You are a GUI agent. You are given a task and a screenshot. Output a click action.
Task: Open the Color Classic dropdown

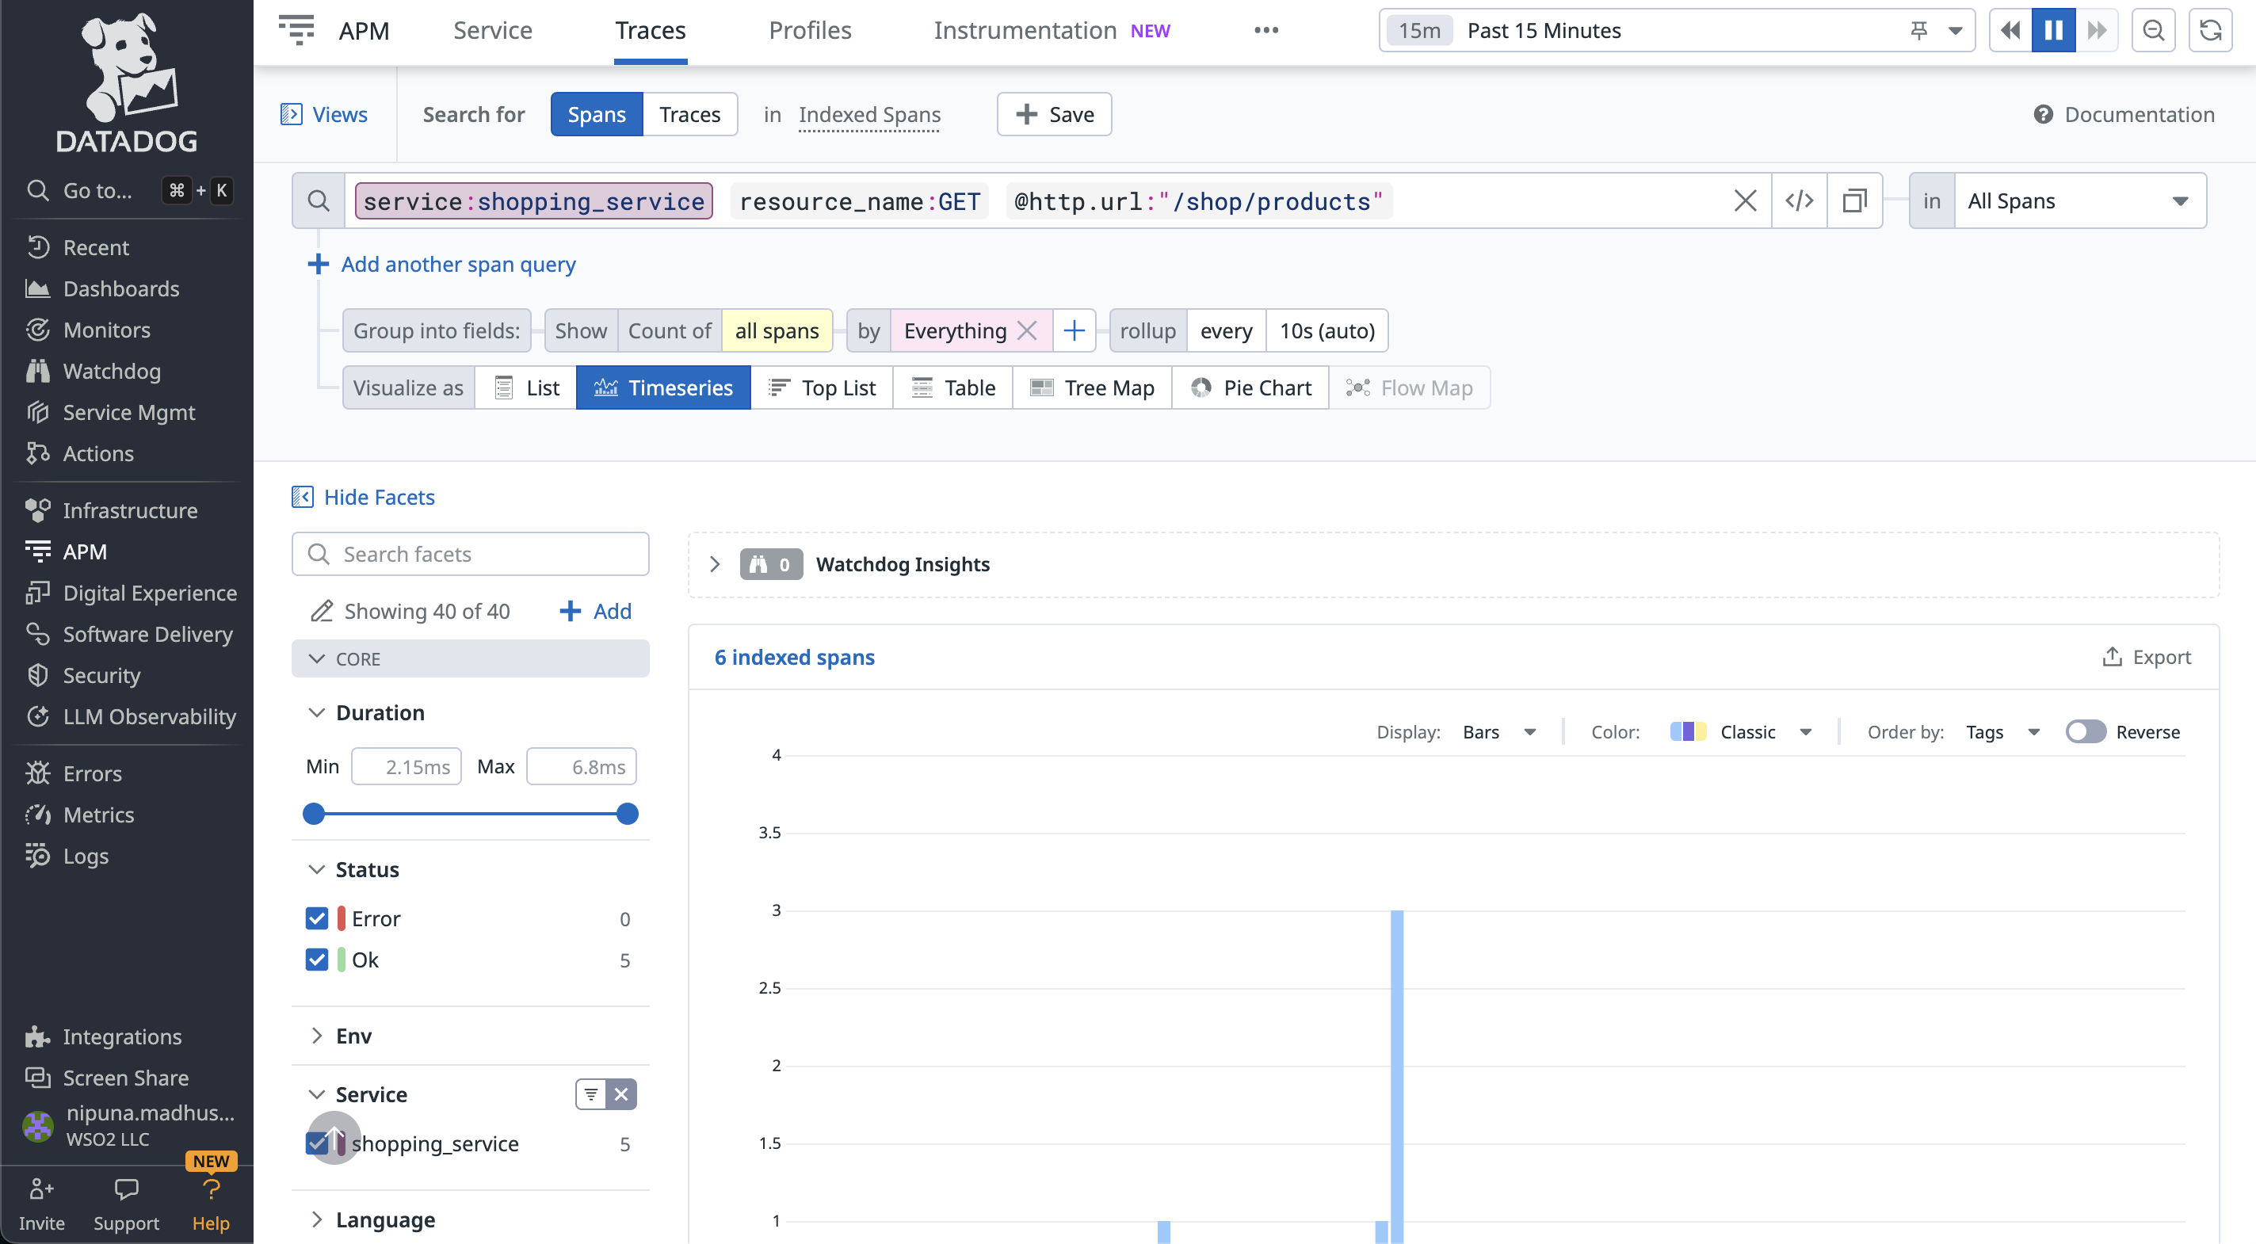1741,732
